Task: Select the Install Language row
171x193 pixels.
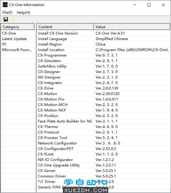Action: point(103,39)
